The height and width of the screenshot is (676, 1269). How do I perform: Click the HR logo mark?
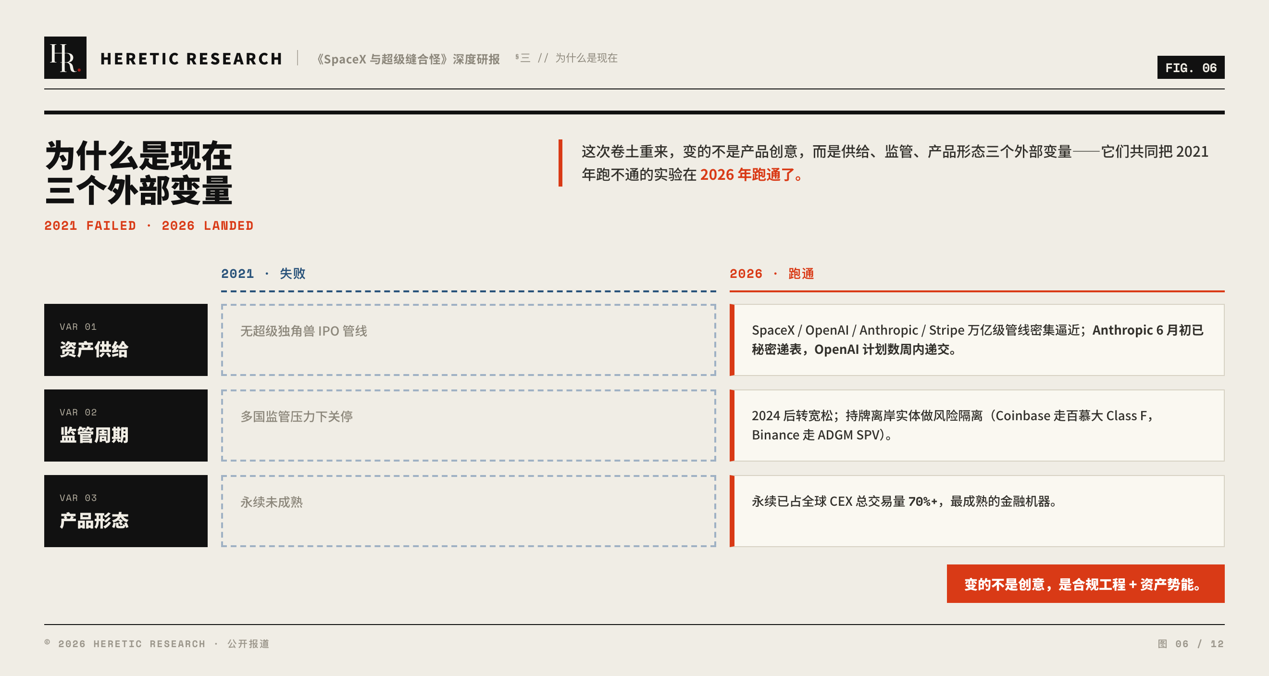(x=65, y=58)
